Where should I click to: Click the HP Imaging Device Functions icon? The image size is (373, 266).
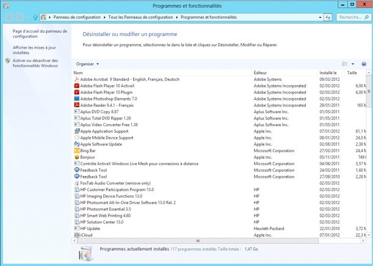click(77, 196)
